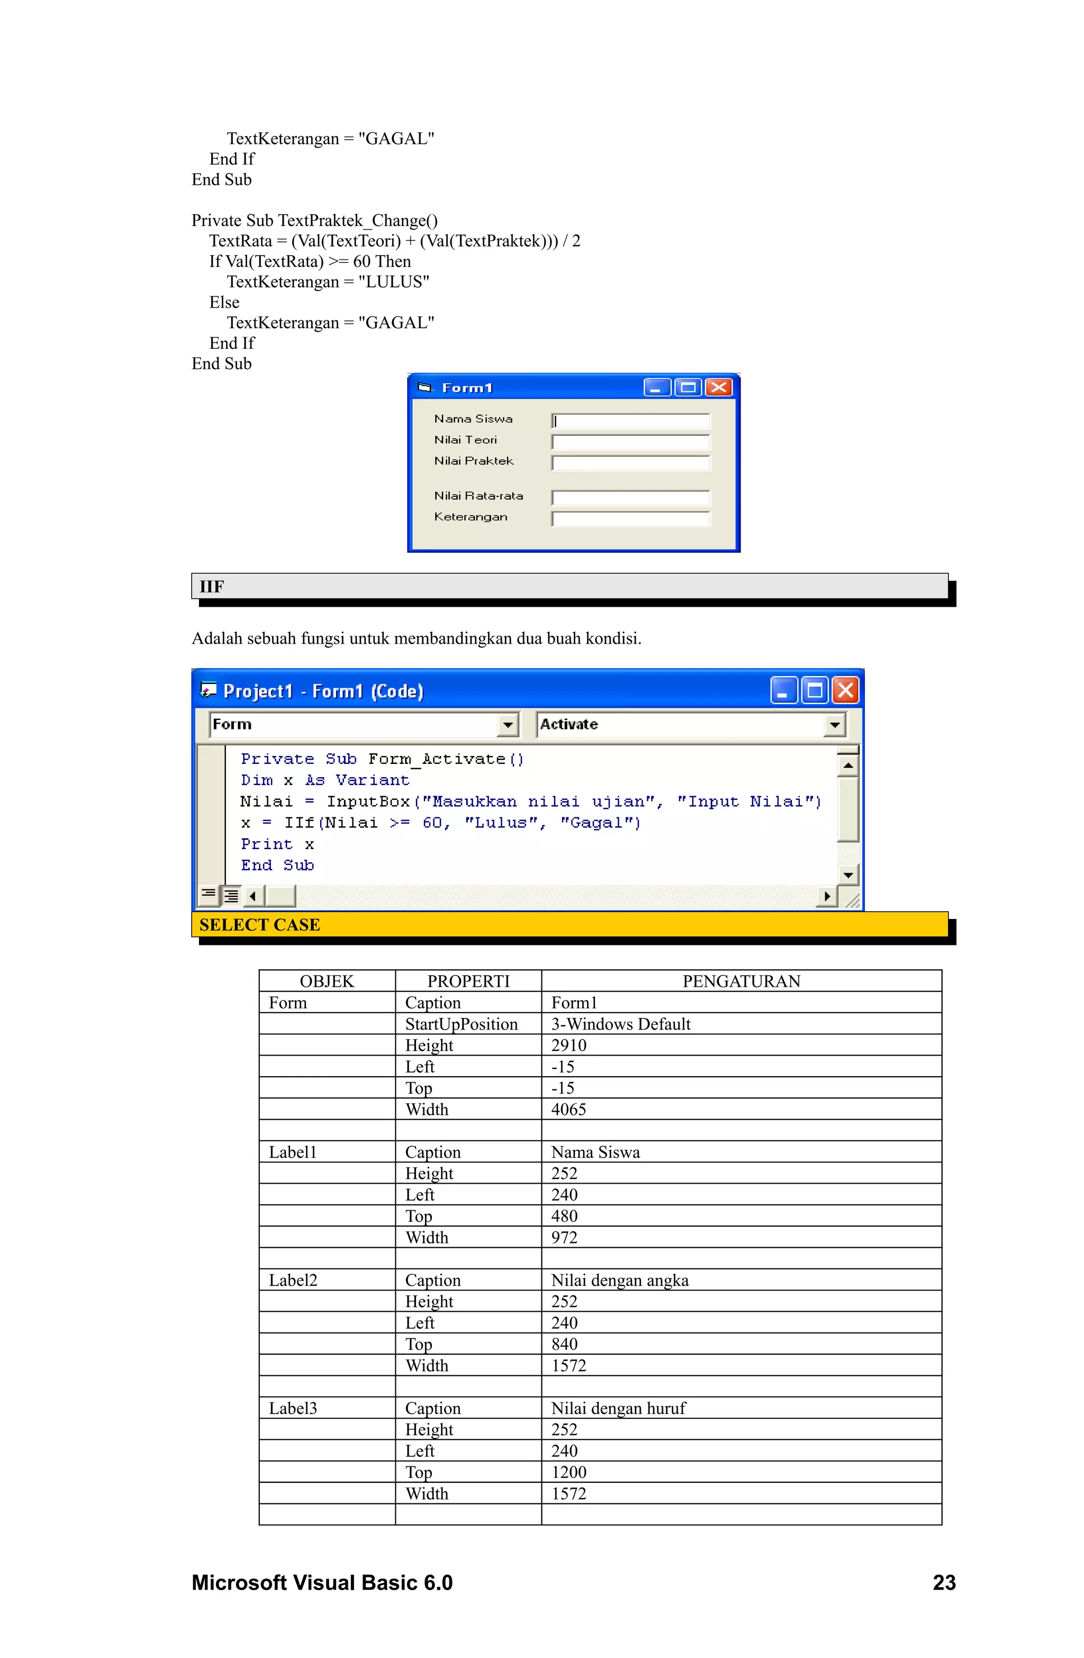The height and width of the screenshot is (1658, 1084).
Task: Click the Nilai Praktek text box
Action: click(x=630, y=463)
